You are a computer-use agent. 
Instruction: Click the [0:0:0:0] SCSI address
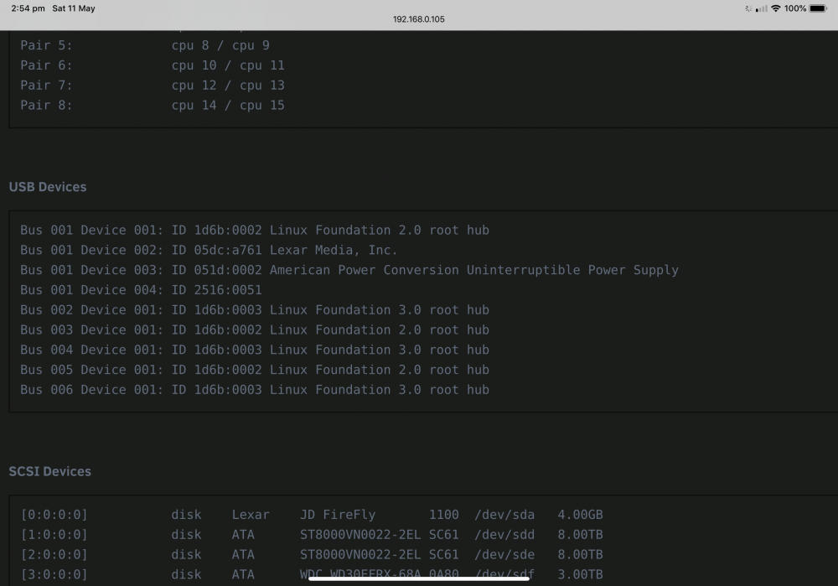click(x=54, y=515)
